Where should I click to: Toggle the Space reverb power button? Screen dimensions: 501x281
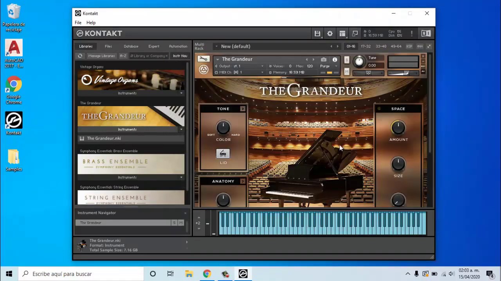point(378,108)
